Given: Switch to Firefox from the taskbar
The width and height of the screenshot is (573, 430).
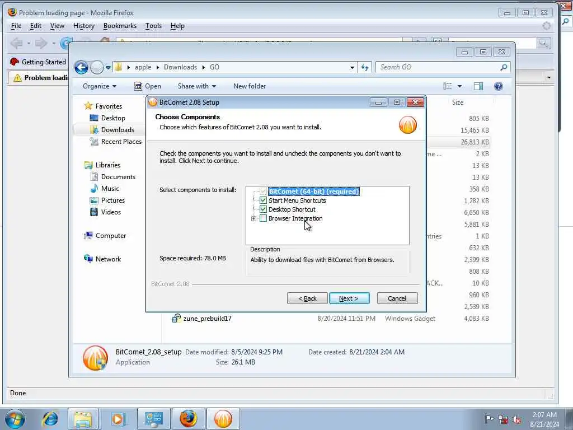Looking at the screenshot, I should tap(188, 419).
